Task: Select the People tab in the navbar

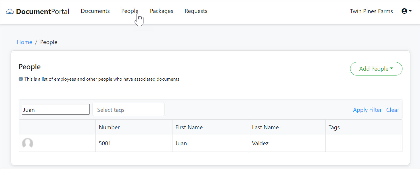Action: pos(130,11)
